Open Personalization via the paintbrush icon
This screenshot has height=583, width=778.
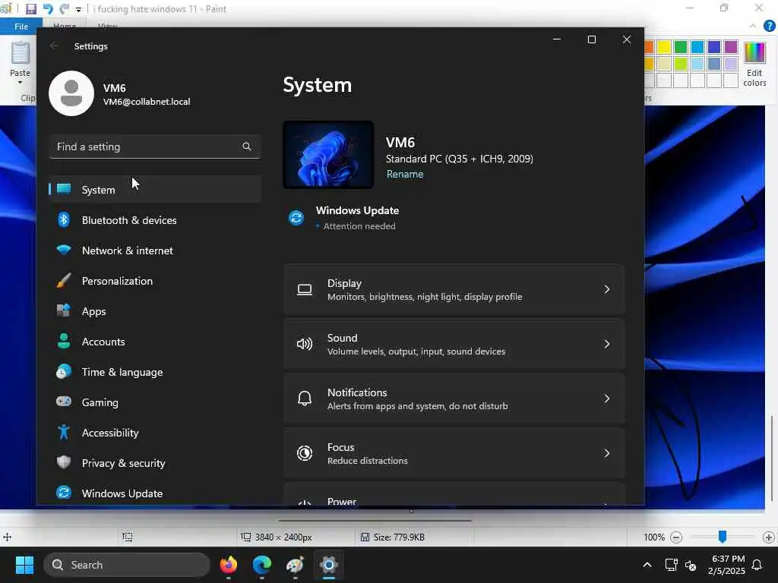(x=64, y=281)
